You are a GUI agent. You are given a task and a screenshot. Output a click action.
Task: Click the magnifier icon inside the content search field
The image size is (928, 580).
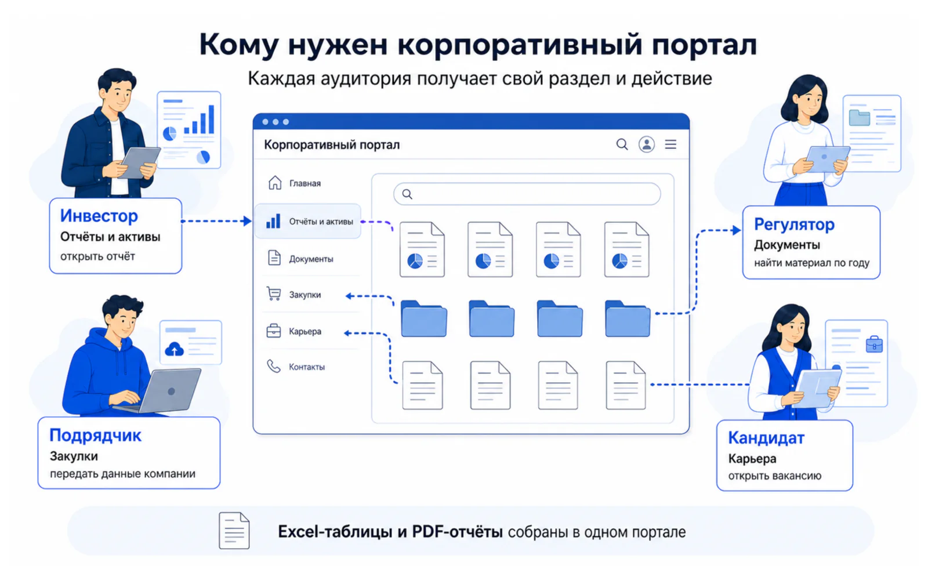tap(407, 194)
